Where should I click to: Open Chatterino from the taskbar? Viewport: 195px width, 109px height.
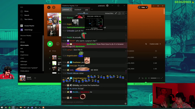point(13,107)
